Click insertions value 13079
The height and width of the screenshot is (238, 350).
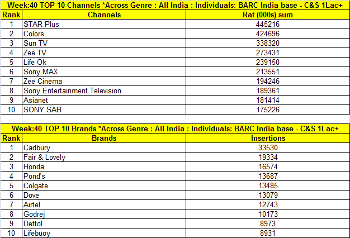pos(268,195)
